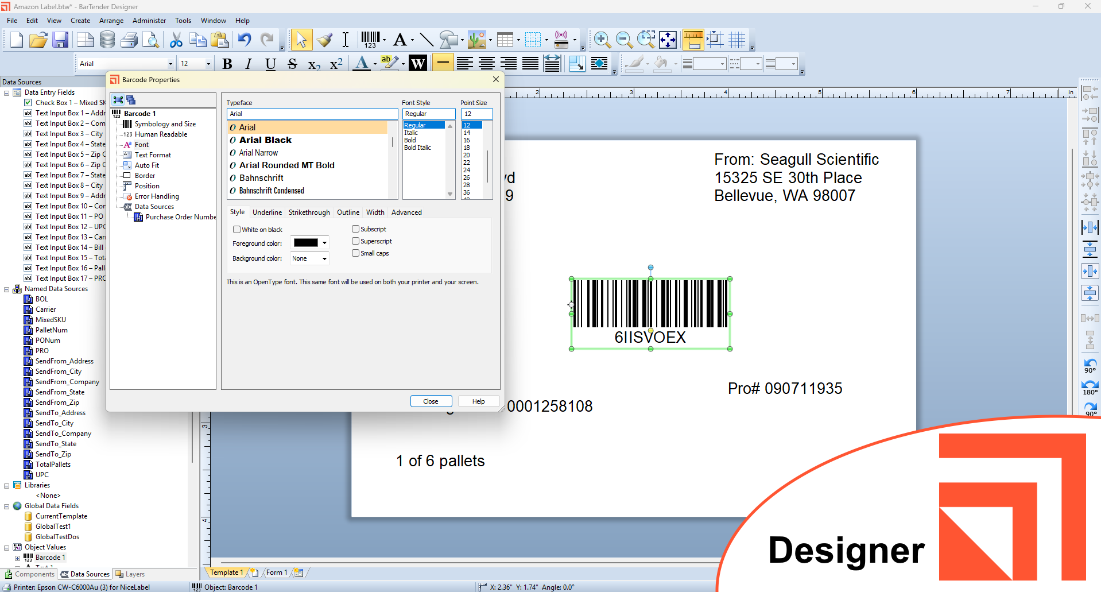Click the Typeface input field
1101x592 pixels.
[x=312, y=114]
